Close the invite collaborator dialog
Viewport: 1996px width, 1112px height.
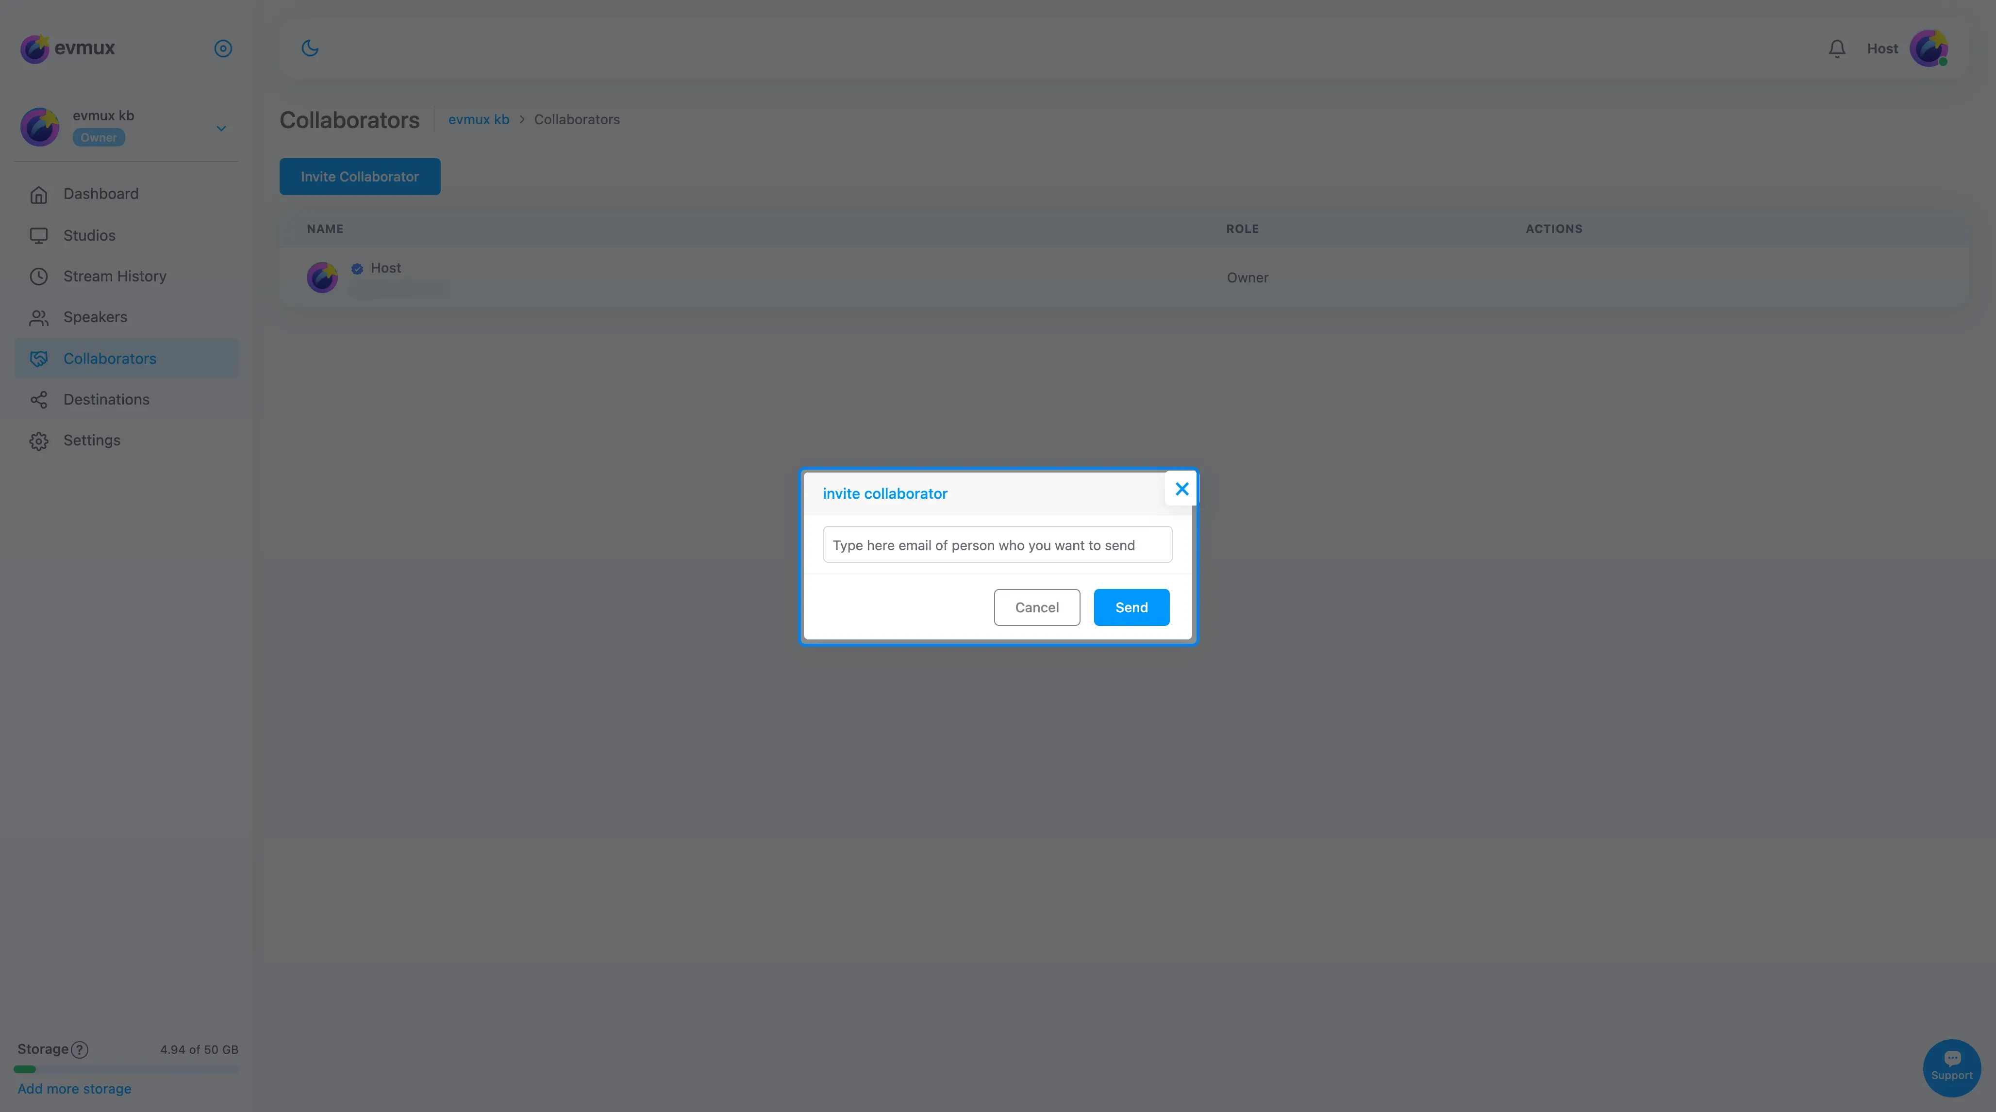click(x=1181, y=489)
